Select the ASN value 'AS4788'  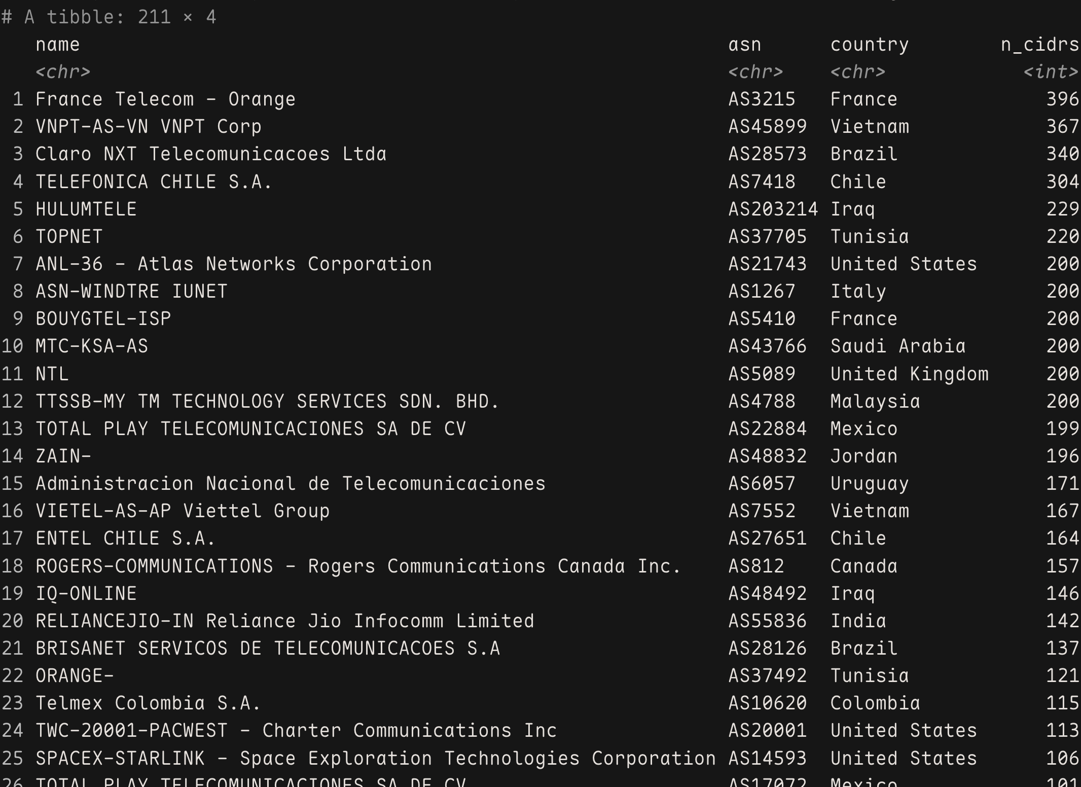pos(762,401)
